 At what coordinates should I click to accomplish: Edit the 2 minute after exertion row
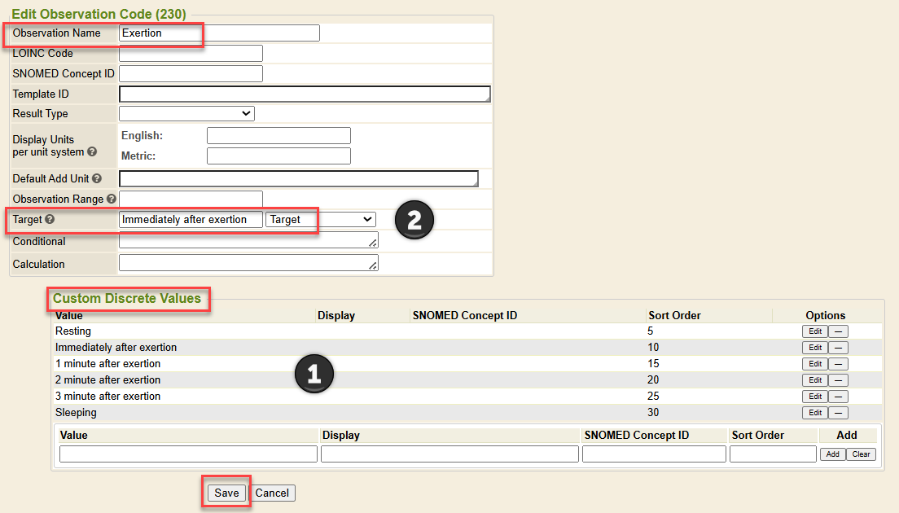coord(814,380)
